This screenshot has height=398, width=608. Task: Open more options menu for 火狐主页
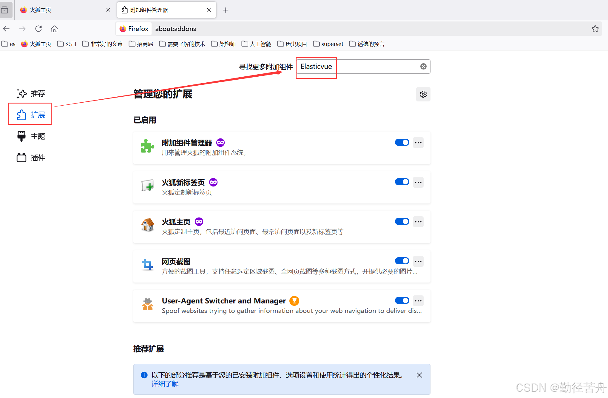tap(418, 222)
